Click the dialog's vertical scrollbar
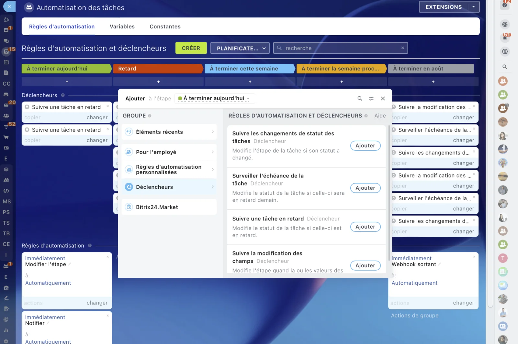Screen dimensions: 518x344 point(388,193)
